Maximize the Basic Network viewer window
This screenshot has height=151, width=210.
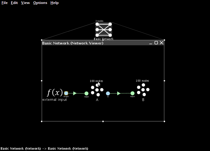(156, 43)
